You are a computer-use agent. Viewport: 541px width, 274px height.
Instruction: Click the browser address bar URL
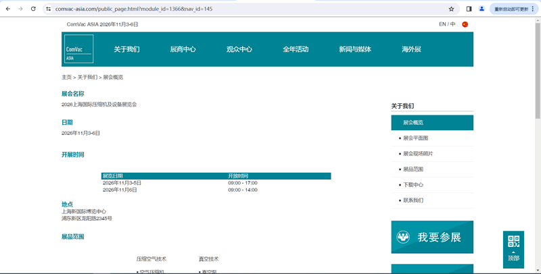(135, 9)
